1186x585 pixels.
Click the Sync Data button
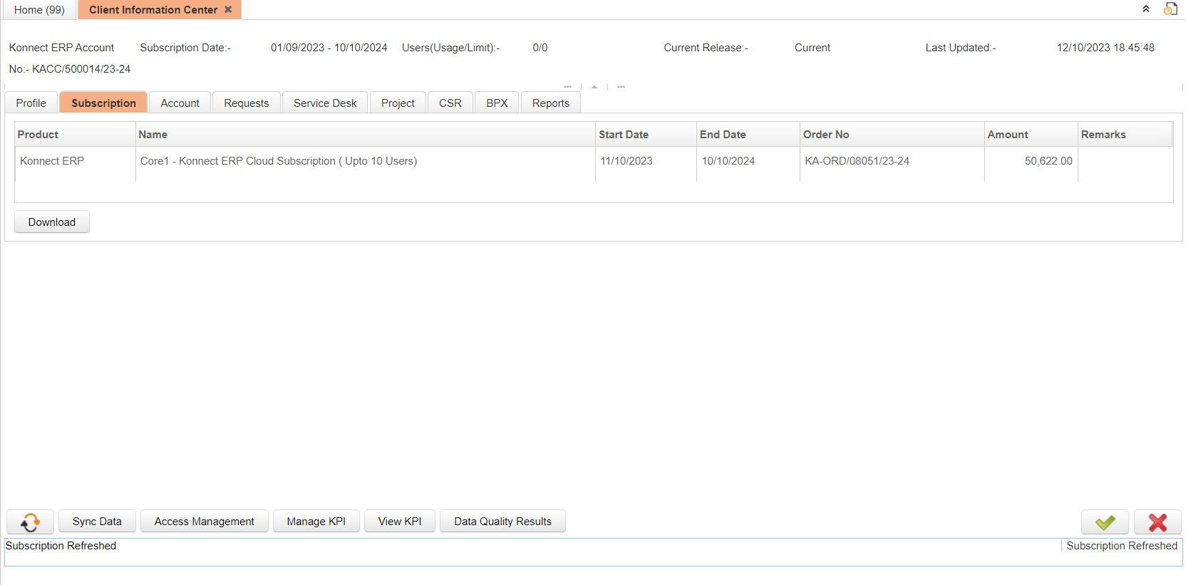[x=97, y=522]
